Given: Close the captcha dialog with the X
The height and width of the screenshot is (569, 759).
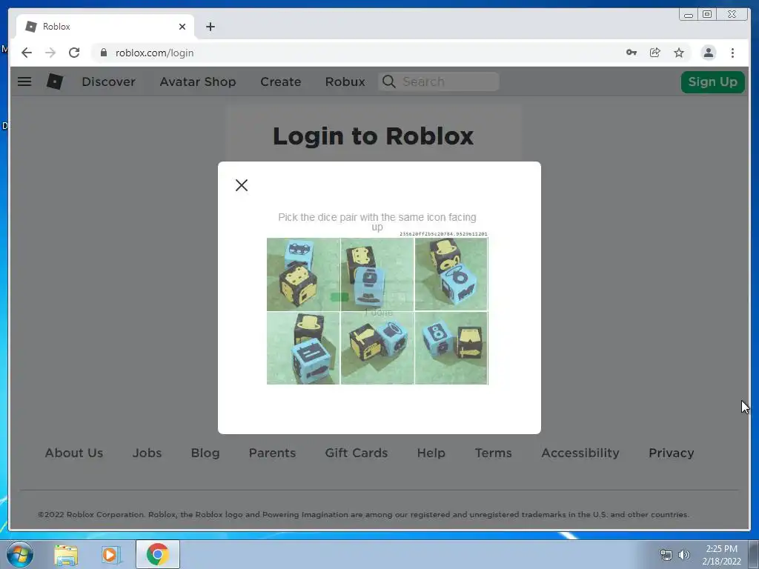Looking at the screenshot, I should (242, 184).
